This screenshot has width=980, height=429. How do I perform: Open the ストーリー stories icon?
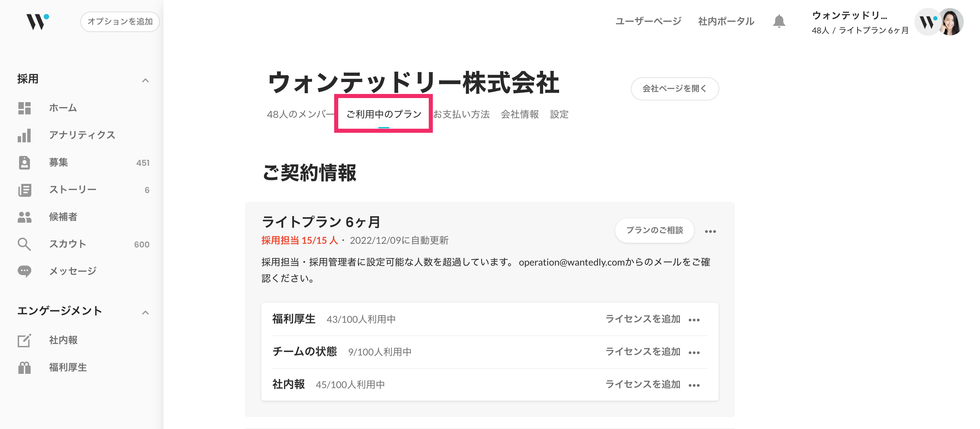click(x=24, y=190)
